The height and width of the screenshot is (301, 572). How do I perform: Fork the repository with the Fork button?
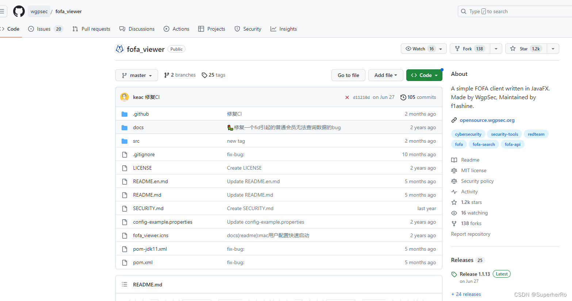[470, 49]
